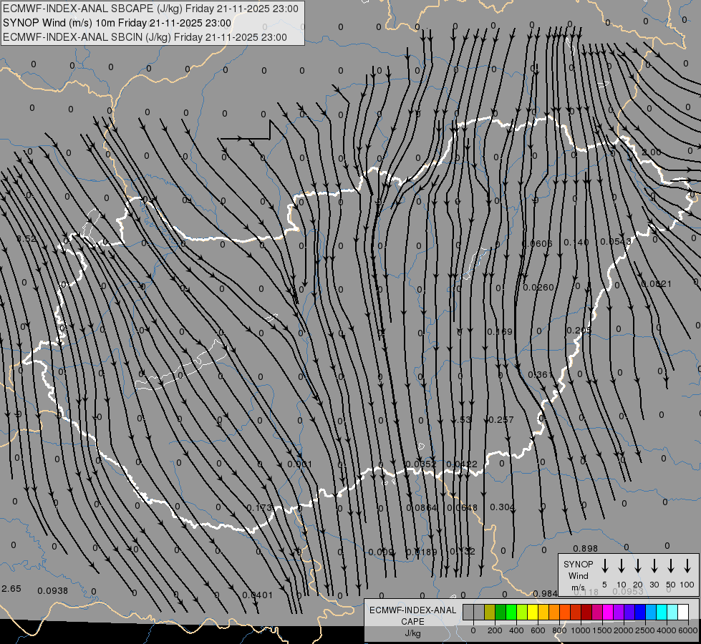The image size is (701, 644).
Task: Click the 2.00 value on the map
Action: pyautogui.click(x=652, y=152)
